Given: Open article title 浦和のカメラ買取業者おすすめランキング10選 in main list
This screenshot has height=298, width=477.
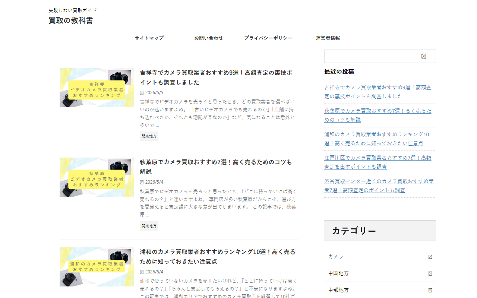Looking at the screenshot, I should point(218,257).
